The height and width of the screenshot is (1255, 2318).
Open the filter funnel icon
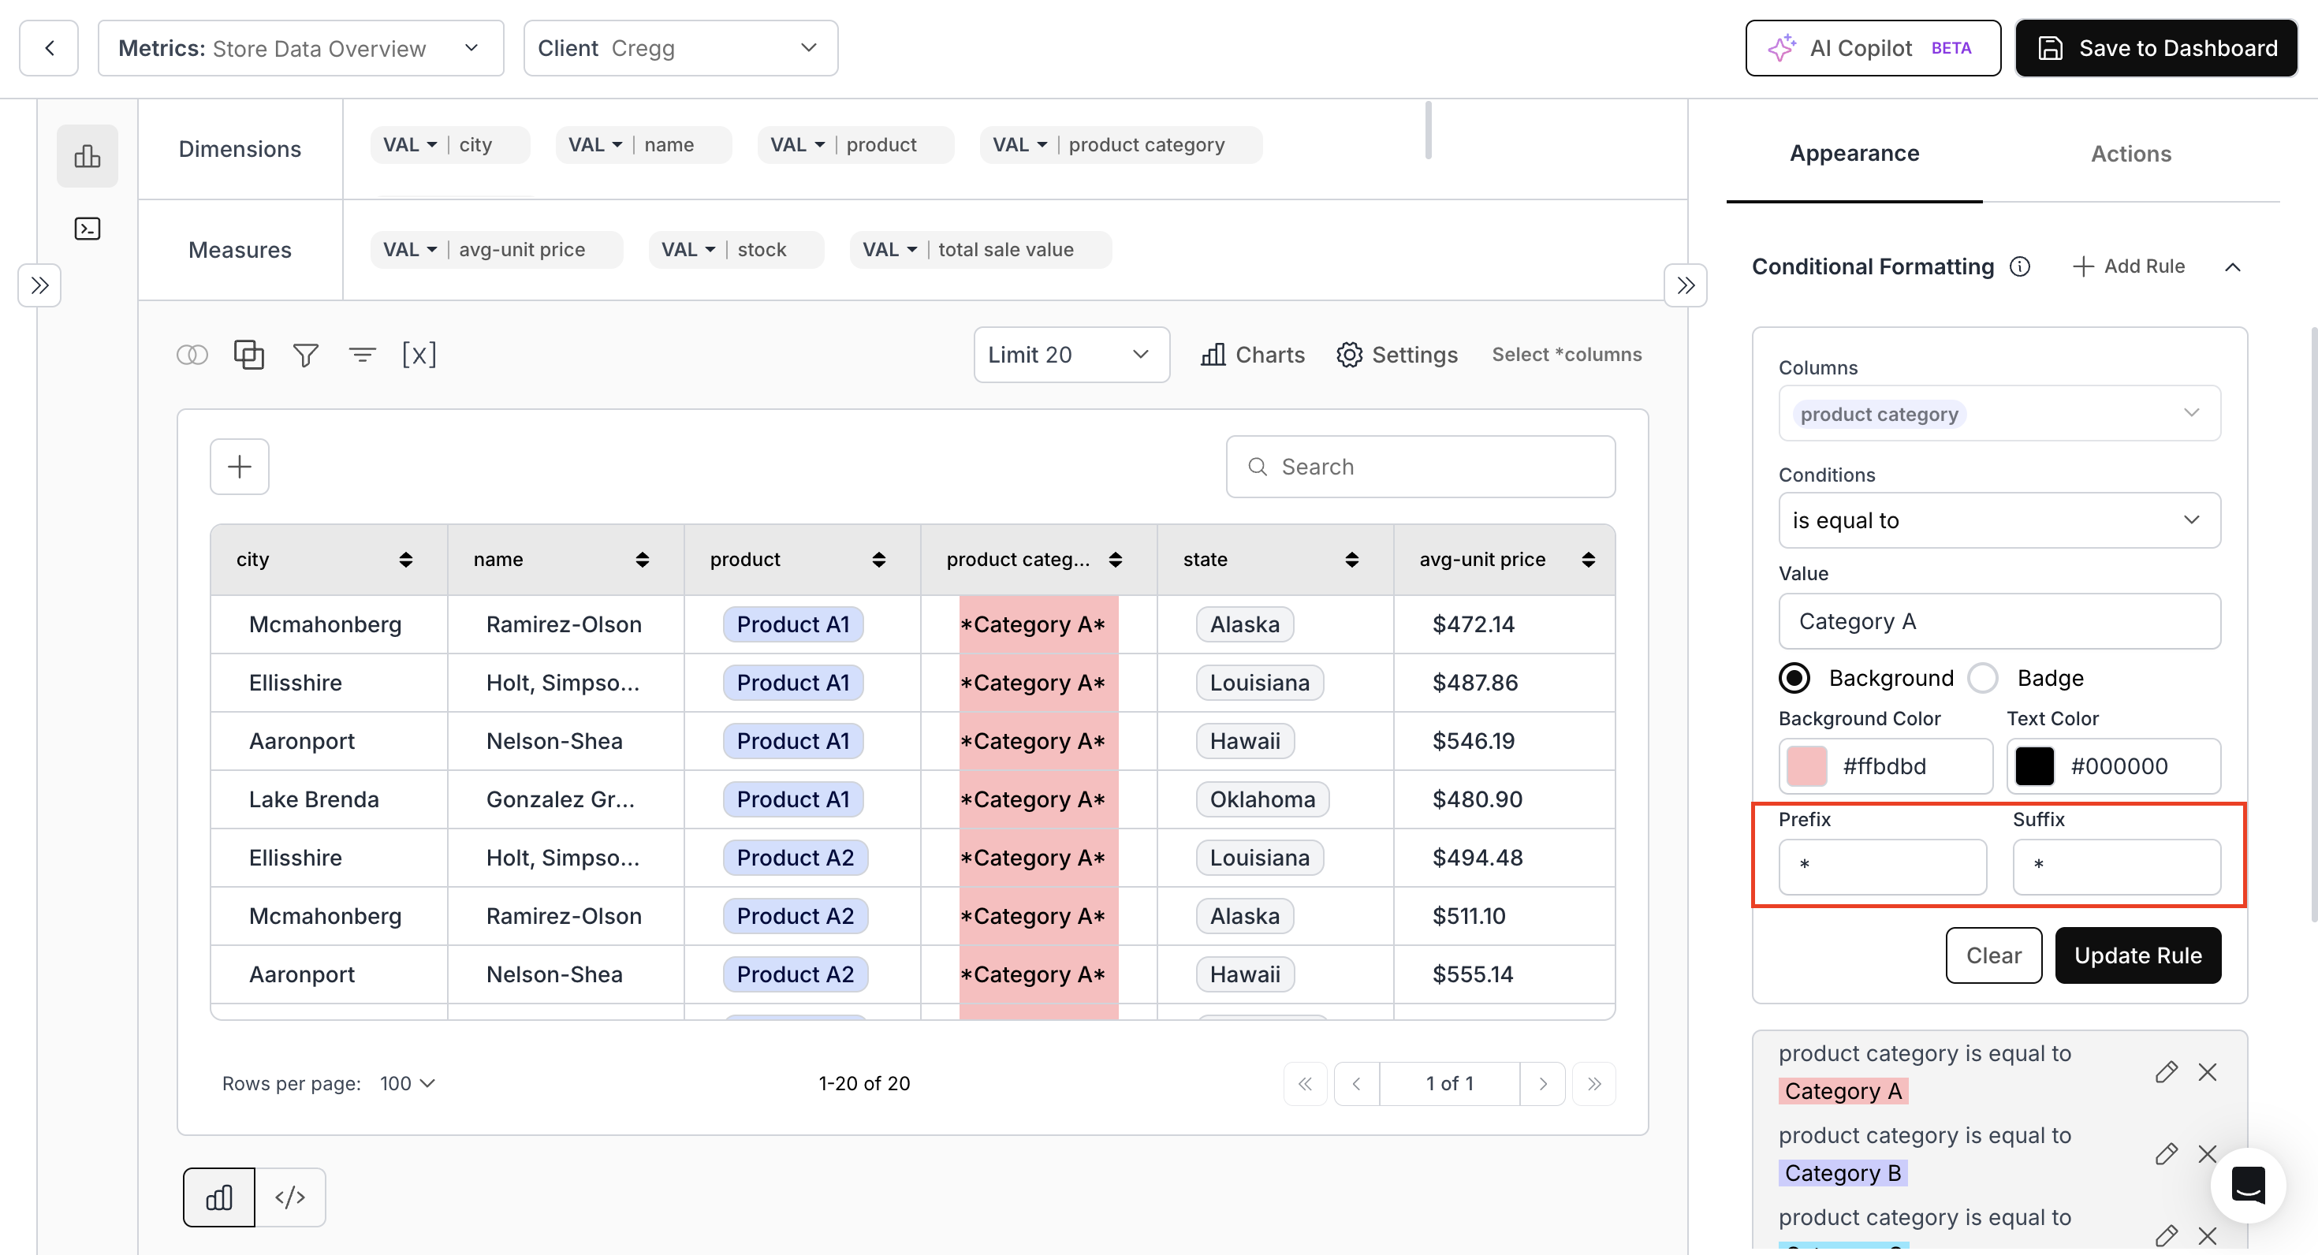[x=306, y=355]
